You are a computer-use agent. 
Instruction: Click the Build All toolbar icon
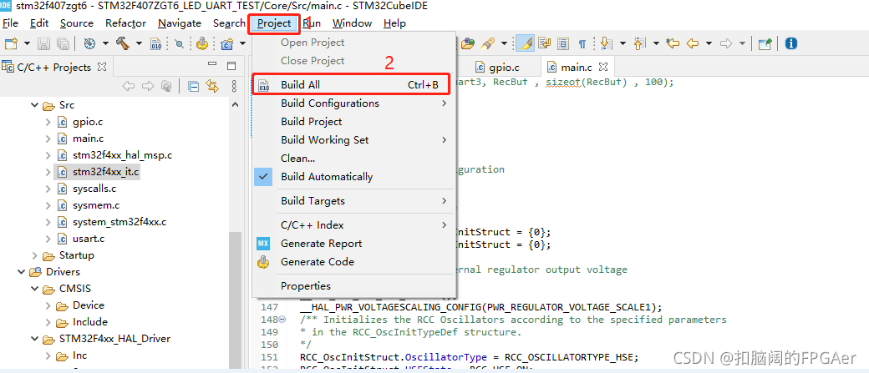coord(155,43)
